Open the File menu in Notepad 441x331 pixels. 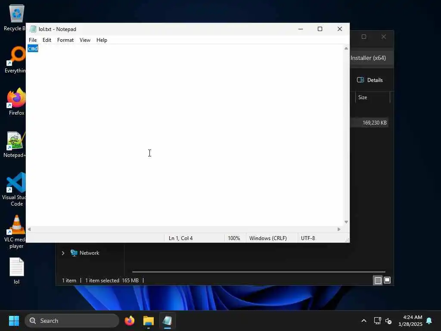33,40
